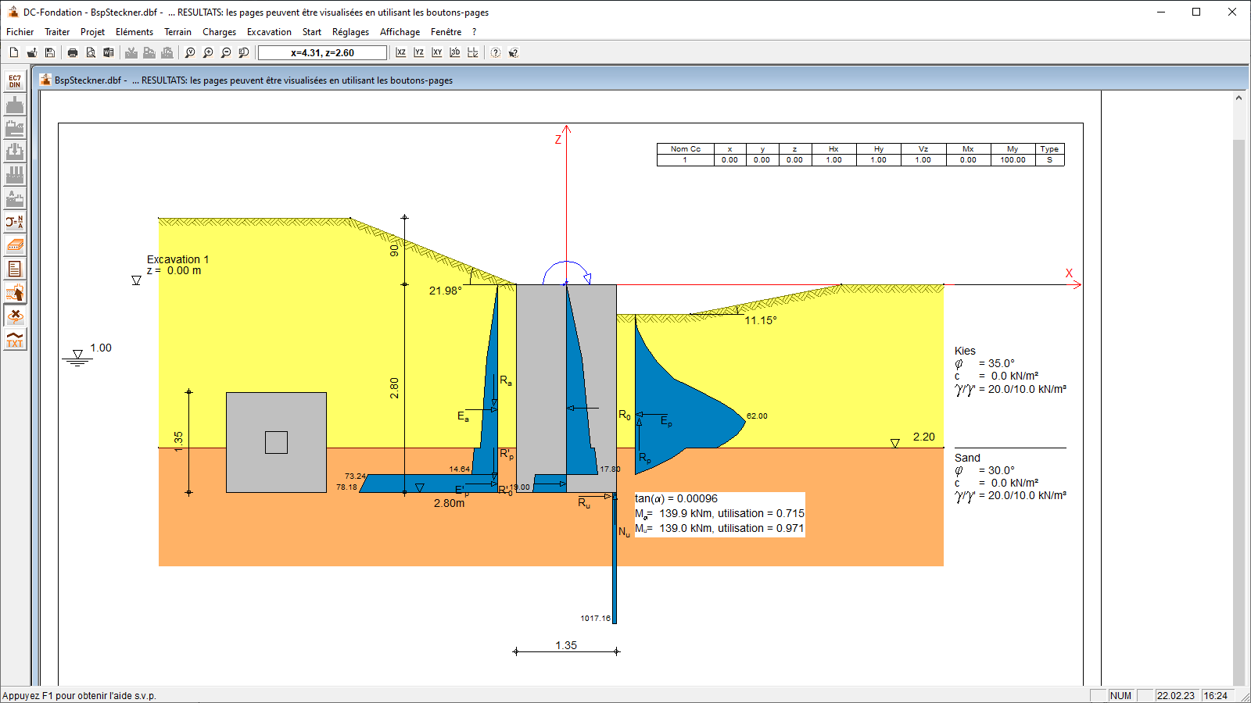Print the results page
This screenshot has height=703, width=1251.
[73, 52]
